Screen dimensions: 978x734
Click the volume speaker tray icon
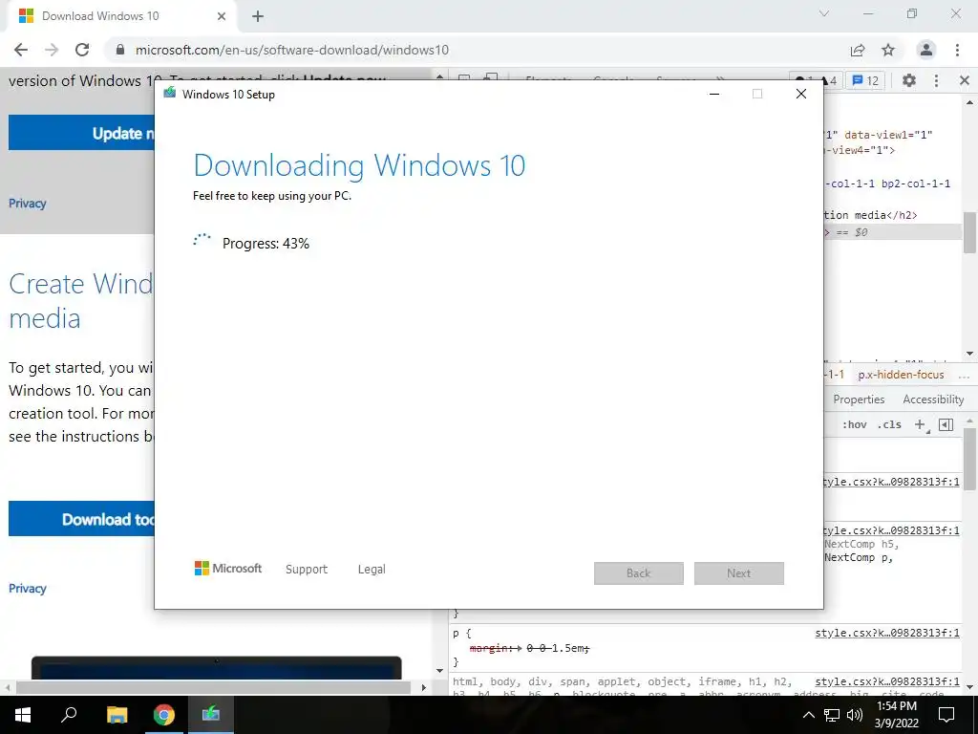[855, 715]
